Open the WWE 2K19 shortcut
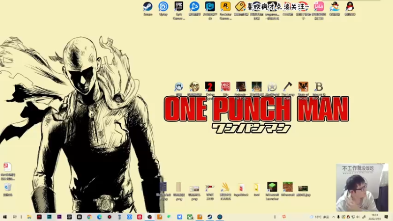The width and height of the screenshot is (393, 221). pyautogui.click(x=210, y=192)
